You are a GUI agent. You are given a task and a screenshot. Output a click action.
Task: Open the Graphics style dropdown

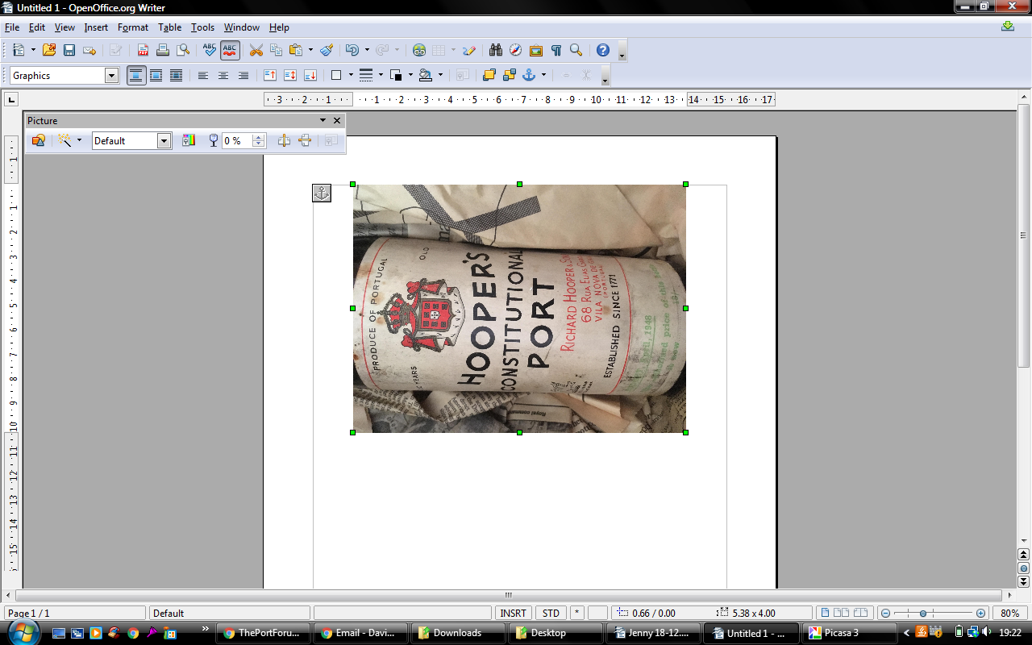[x=111, y=76]
